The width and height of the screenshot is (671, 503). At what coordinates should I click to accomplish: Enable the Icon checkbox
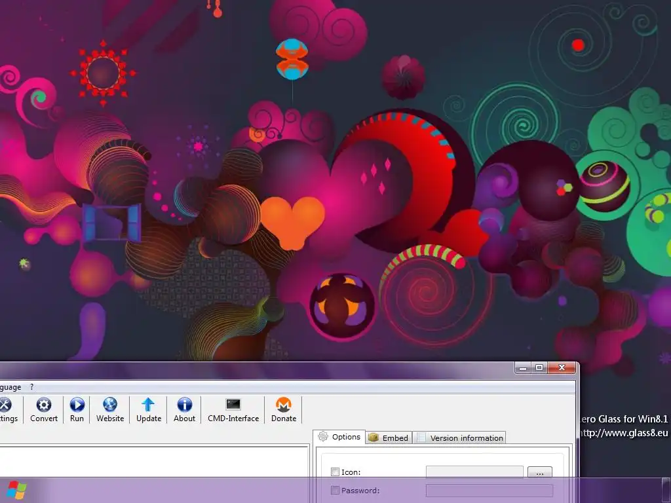point(335,472)
